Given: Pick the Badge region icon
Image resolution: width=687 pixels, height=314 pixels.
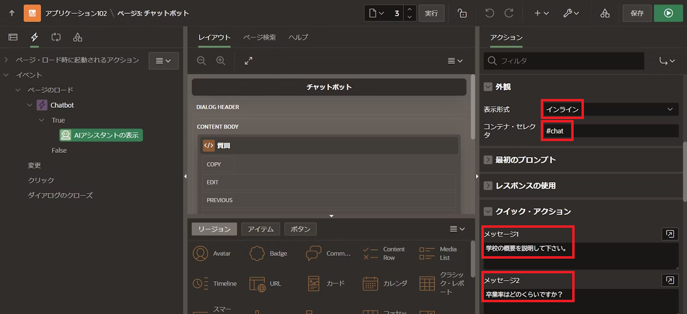Looking at the screenshot, I should [x=258, y=253].
